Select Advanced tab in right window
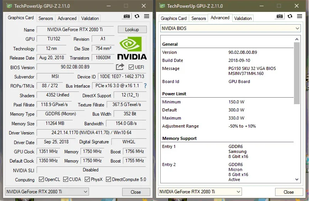 point(220,18)
